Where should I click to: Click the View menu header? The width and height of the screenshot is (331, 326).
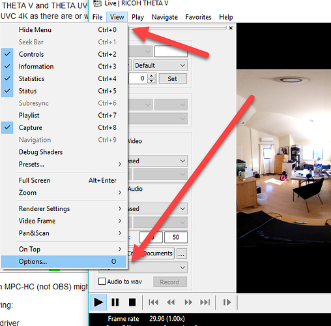[117, 17]
